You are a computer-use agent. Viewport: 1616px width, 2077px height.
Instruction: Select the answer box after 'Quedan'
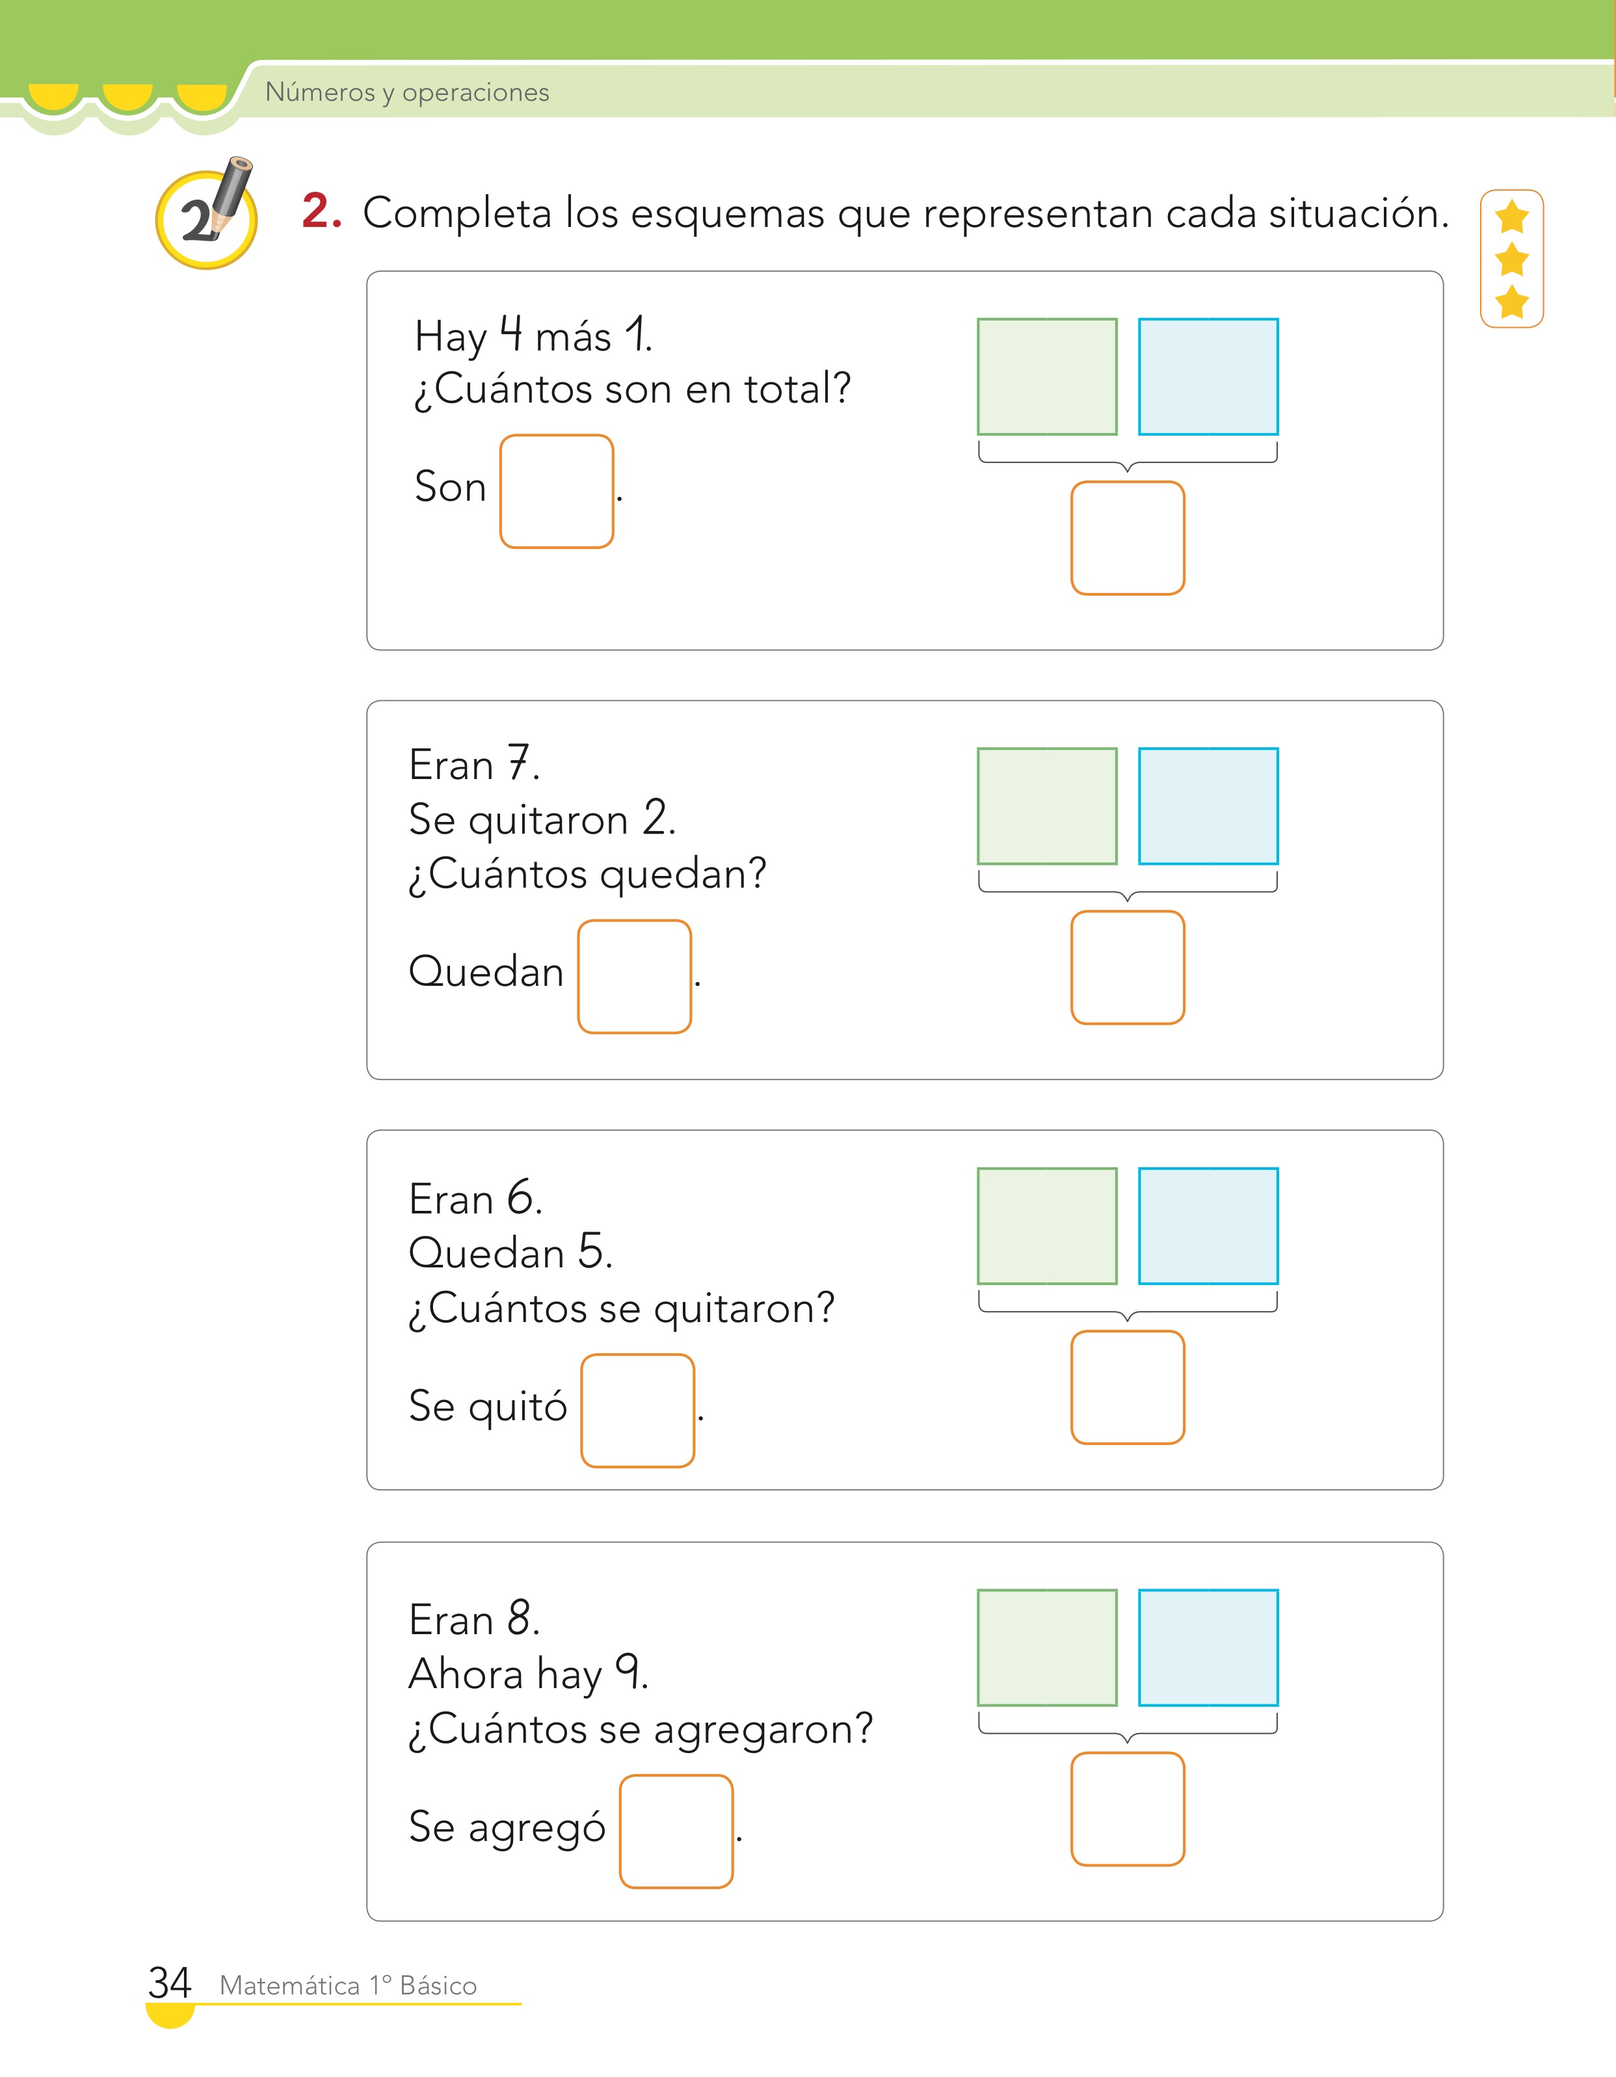pos(635,975)
